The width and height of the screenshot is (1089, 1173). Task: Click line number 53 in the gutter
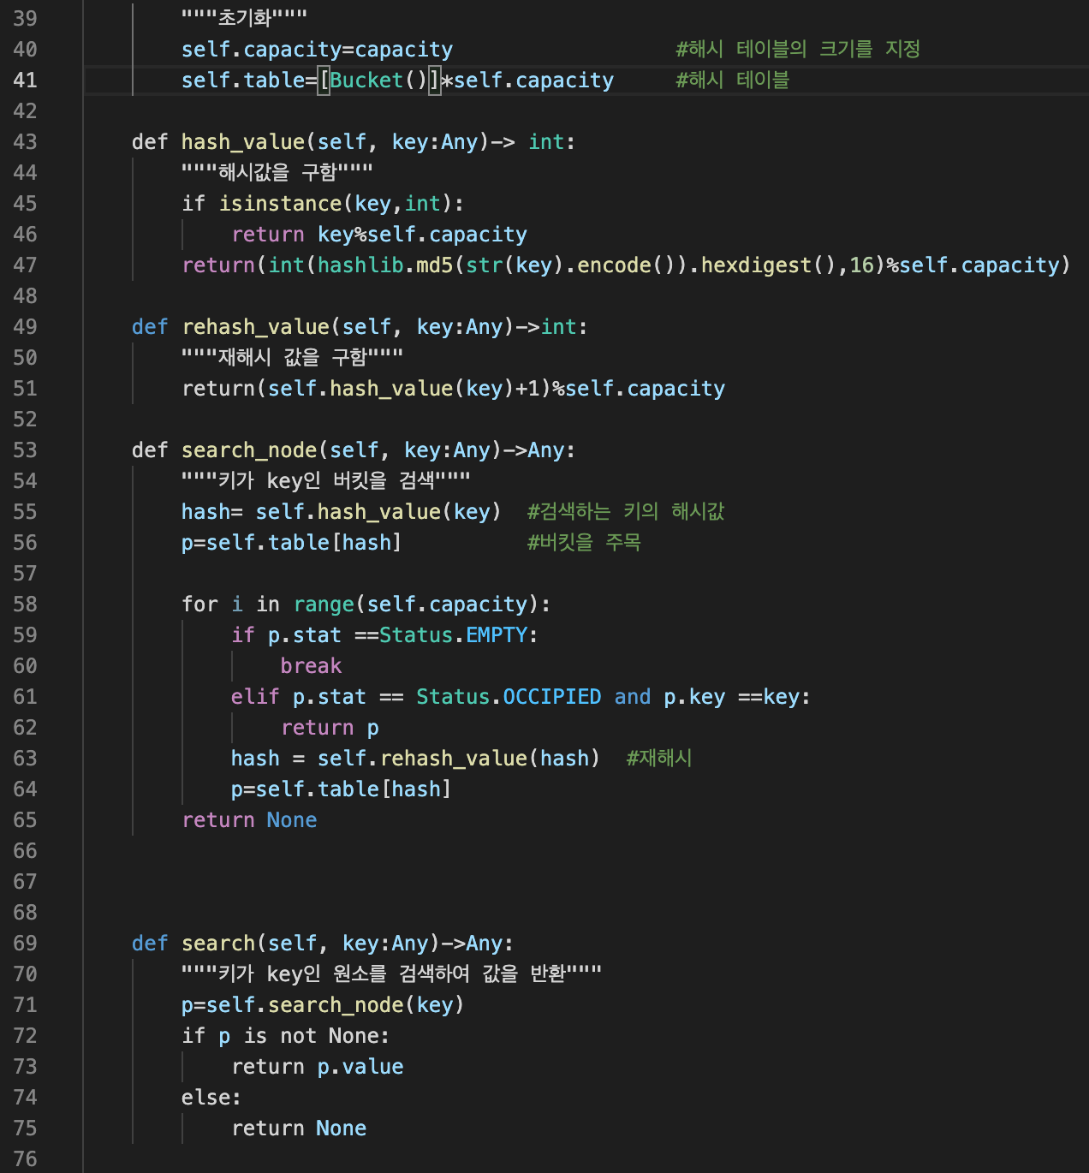click(x=25, y=450)
